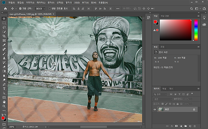Open the Creative Cloud Libraries panel
This screenshot has height=129, width=208.
click(204, 25)
